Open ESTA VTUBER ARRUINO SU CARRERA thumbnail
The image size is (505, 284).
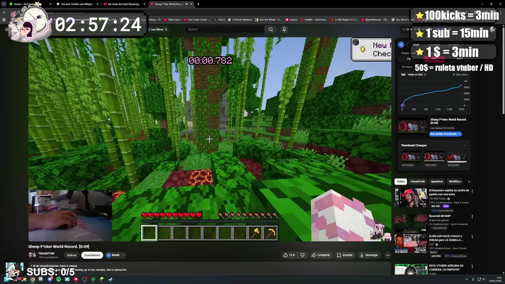[x=411, y=270]
